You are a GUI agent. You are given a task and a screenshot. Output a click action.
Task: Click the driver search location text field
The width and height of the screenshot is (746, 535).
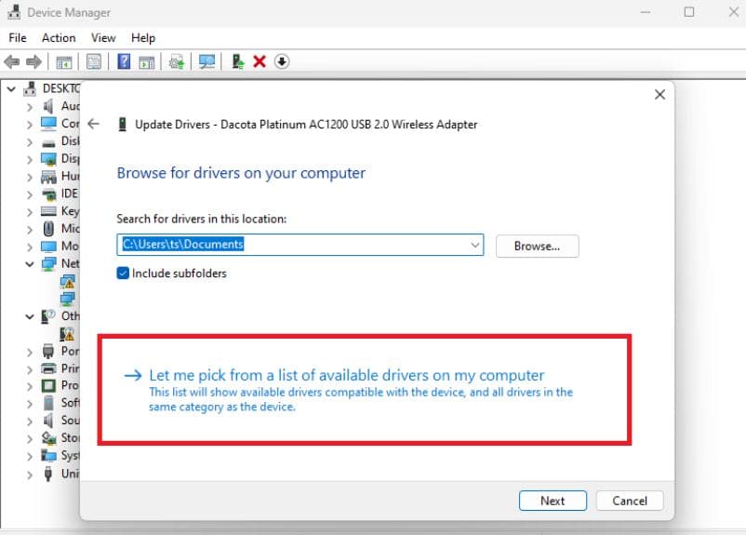coord(293,245)
